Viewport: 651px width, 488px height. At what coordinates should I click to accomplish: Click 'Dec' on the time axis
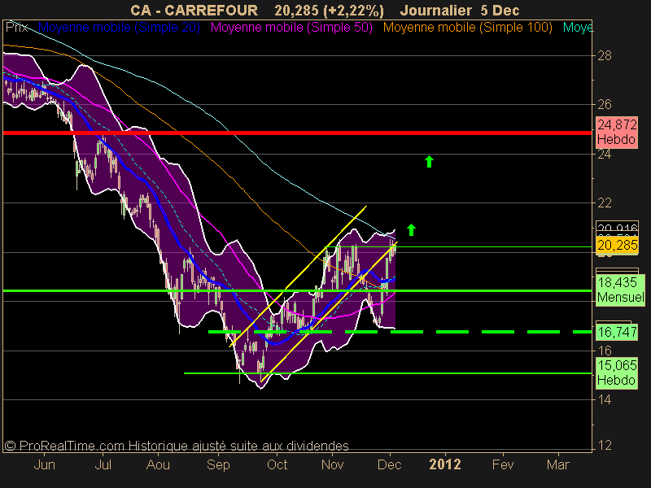click(389, 464)
